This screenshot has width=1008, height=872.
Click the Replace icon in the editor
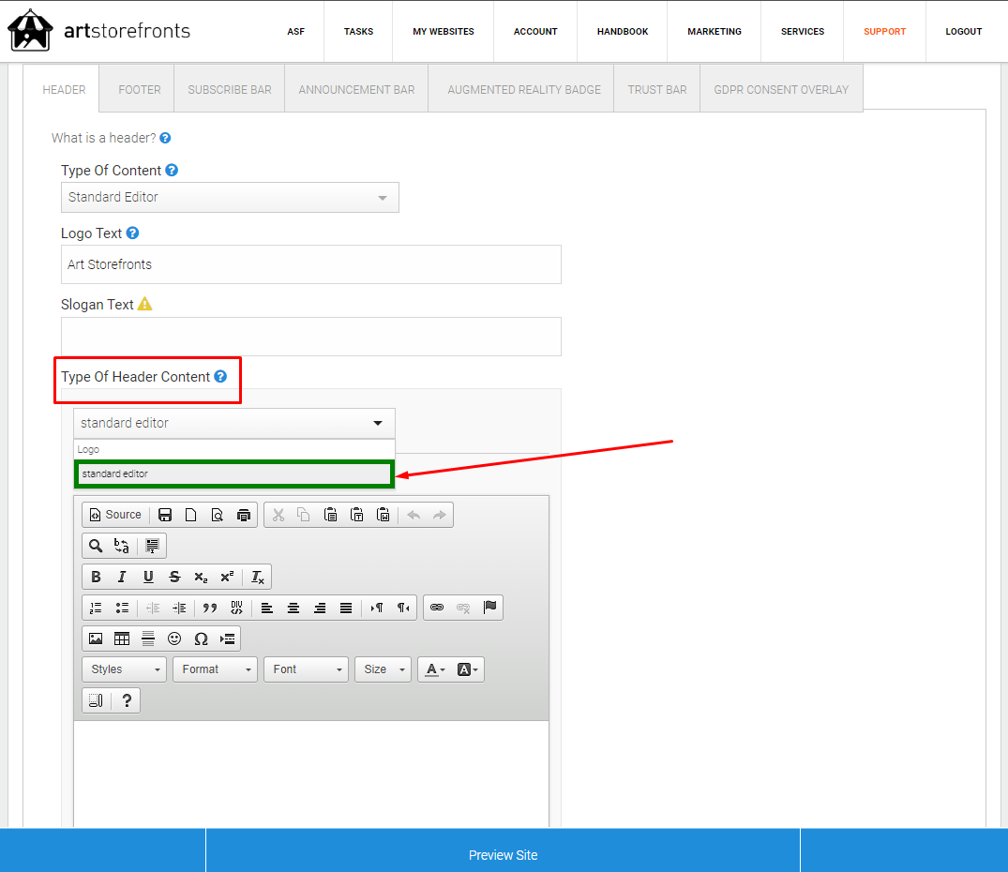coord(122,546)
